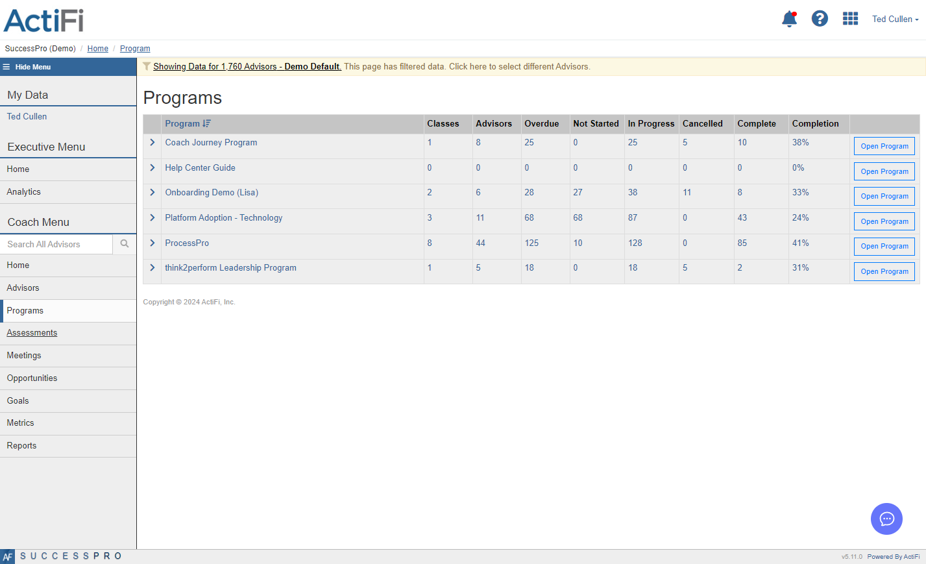Click Showing Data for 1,760 Advisors link

tap(247, 66)
